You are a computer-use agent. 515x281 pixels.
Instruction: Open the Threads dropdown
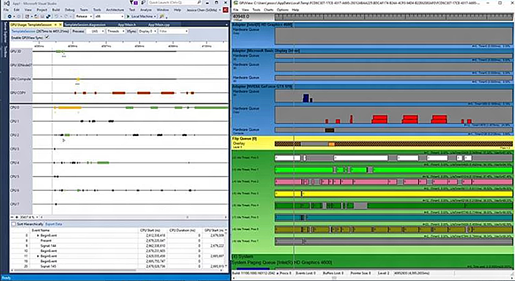115,30
